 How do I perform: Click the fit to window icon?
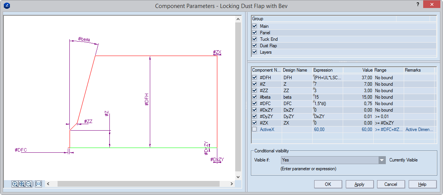point(38,184)
